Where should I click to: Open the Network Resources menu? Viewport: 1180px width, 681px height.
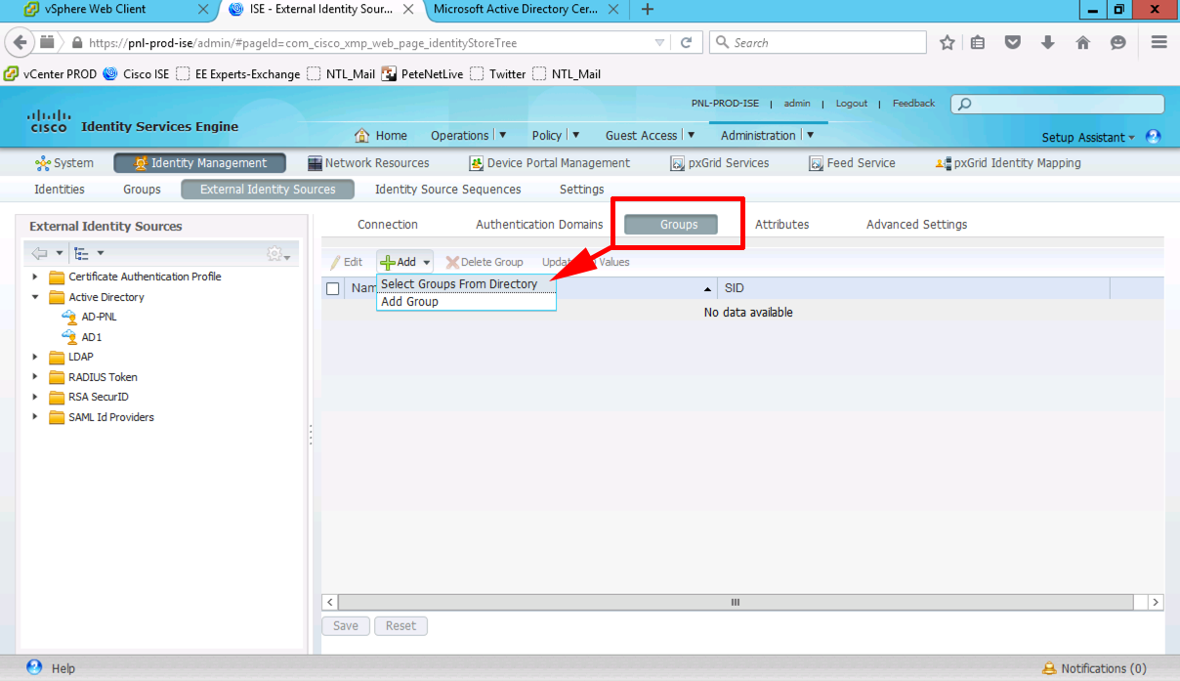click(368, 163)
